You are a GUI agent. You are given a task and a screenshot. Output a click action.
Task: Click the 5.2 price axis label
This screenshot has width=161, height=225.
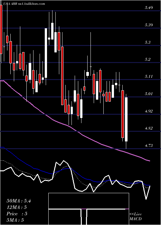pyautogui.click(x=147, y=59)
